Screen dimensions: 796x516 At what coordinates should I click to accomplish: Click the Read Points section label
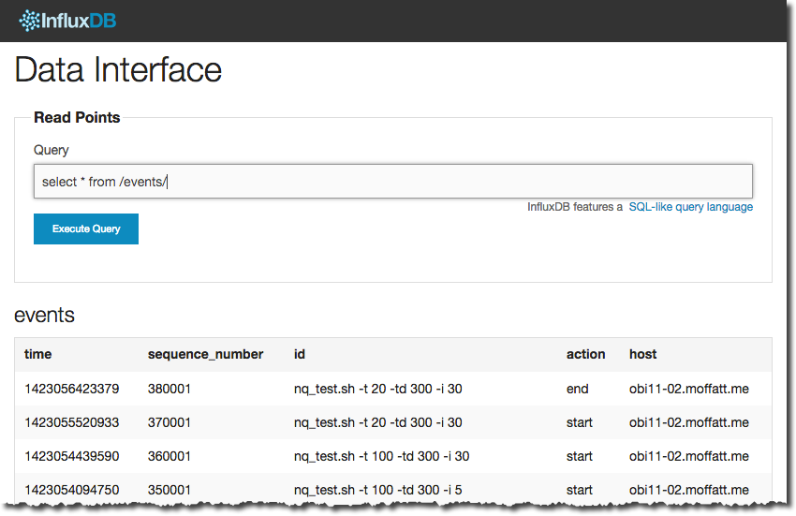click(x=77, y=117)
